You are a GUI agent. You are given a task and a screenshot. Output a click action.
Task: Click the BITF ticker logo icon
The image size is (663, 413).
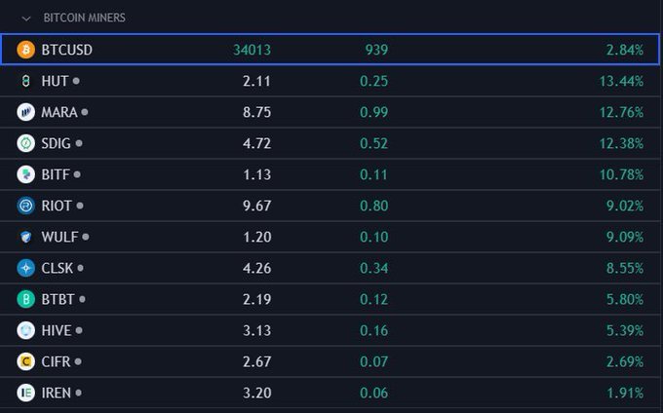pyautogui.click(x=26, y=174)
